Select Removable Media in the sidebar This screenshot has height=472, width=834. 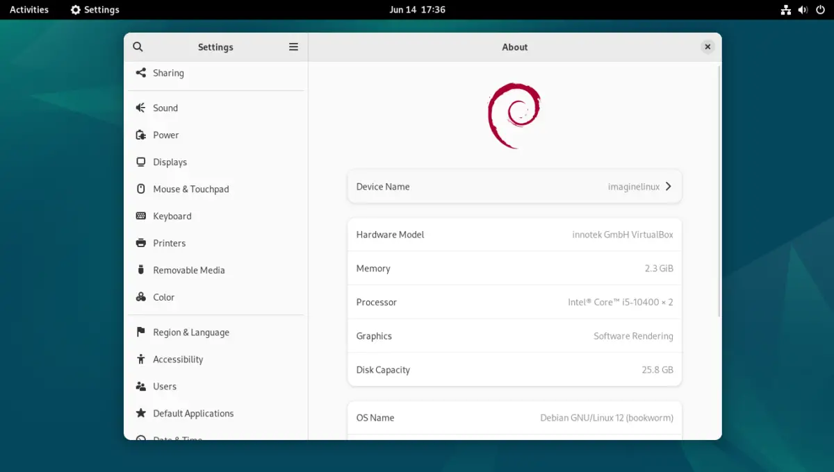216,270
